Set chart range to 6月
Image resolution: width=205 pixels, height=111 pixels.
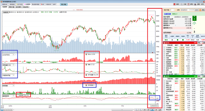click(148, 110)
